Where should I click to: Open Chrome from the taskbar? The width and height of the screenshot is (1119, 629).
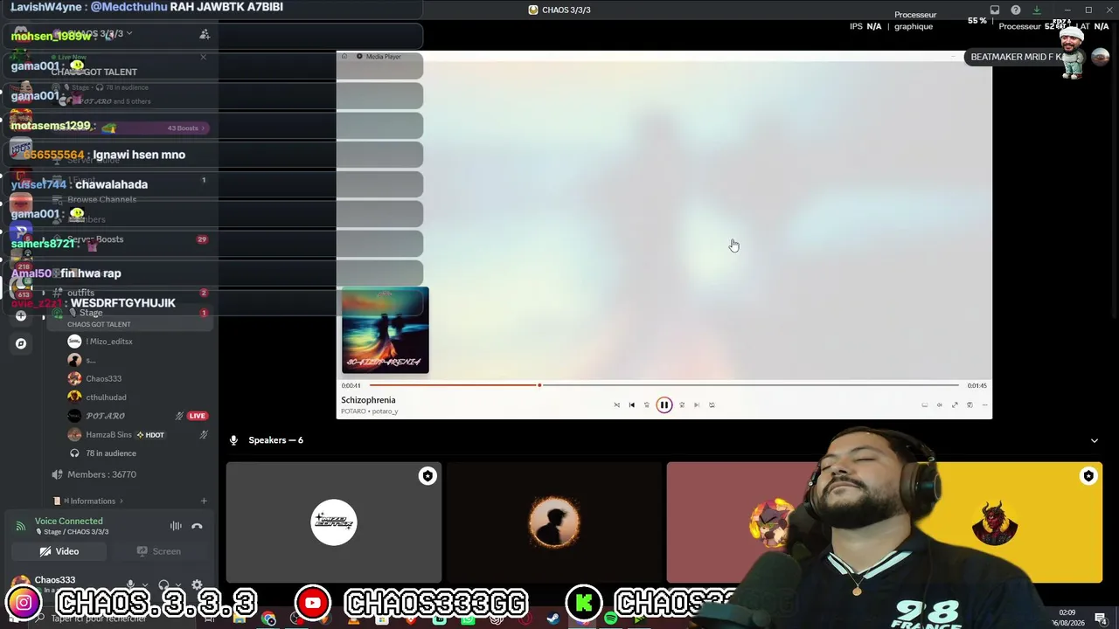268,619
